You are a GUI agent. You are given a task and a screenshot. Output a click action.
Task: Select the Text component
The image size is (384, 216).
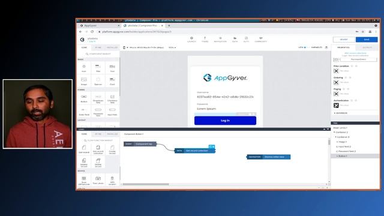click(x=112, y=68)
